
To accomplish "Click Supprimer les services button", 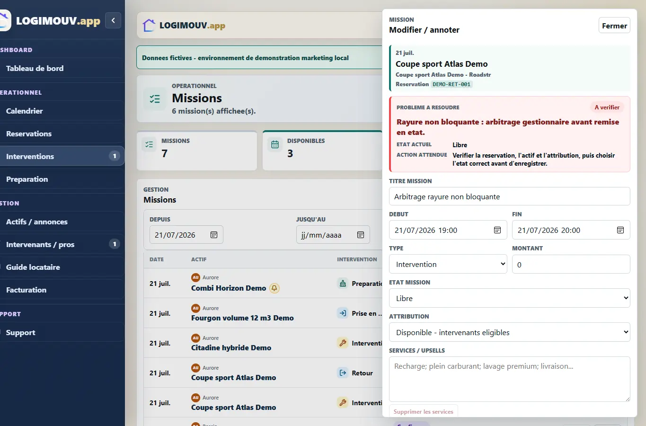I will coord(424,411).
